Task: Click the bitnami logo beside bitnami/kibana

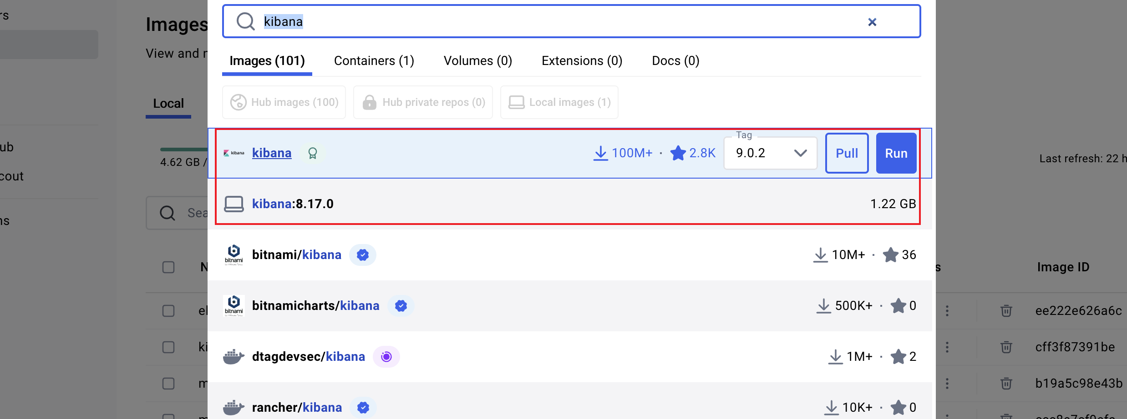Action: 234,255
